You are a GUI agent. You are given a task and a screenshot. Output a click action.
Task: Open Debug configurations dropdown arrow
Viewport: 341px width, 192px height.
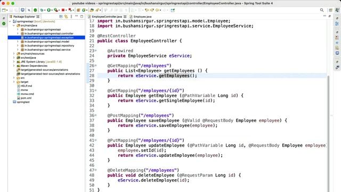coord(45,10)
